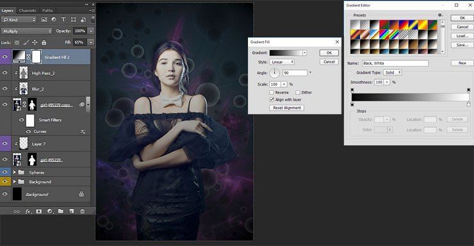Image resolution: width=474 pixels, height=246 pixels.
Task: Switch to the Channels tab
Action: coord(28,11)
